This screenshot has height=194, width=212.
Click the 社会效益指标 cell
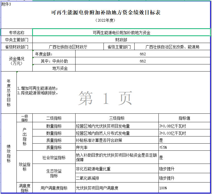click(x=54, y=158)
